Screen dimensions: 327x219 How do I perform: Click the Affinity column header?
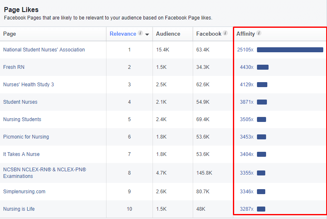click(x=245, y=34)
